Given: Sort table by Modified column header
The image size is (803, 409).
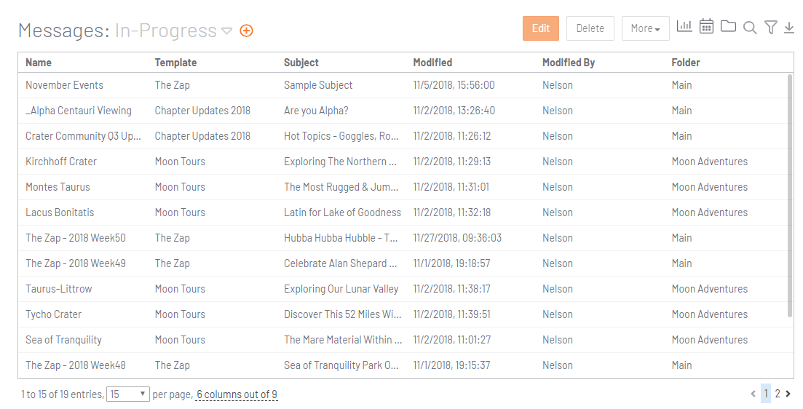Looking at the screenshot, I should 432,63.
